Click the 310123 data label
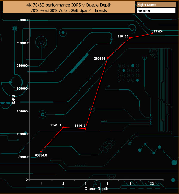179x194 pixels. point(123,36)
